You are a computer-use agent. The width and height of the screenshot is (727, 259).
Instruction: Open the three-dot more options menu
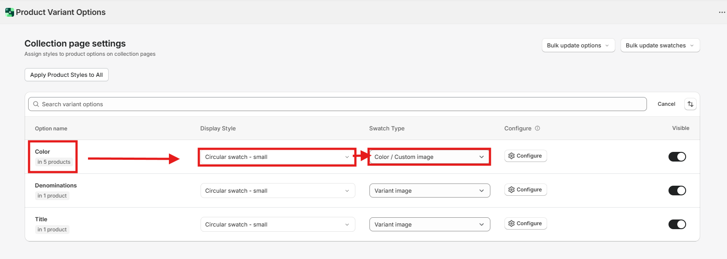coord(722,12)
